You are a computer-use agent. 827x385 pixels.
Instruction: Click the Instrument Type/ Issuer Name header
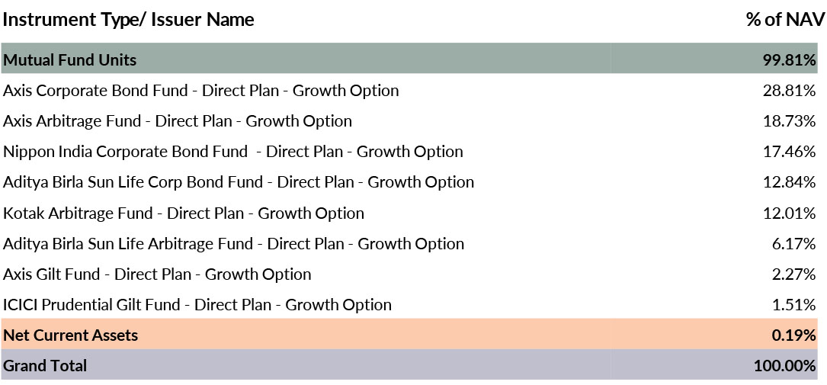click(x=128, y=20)
